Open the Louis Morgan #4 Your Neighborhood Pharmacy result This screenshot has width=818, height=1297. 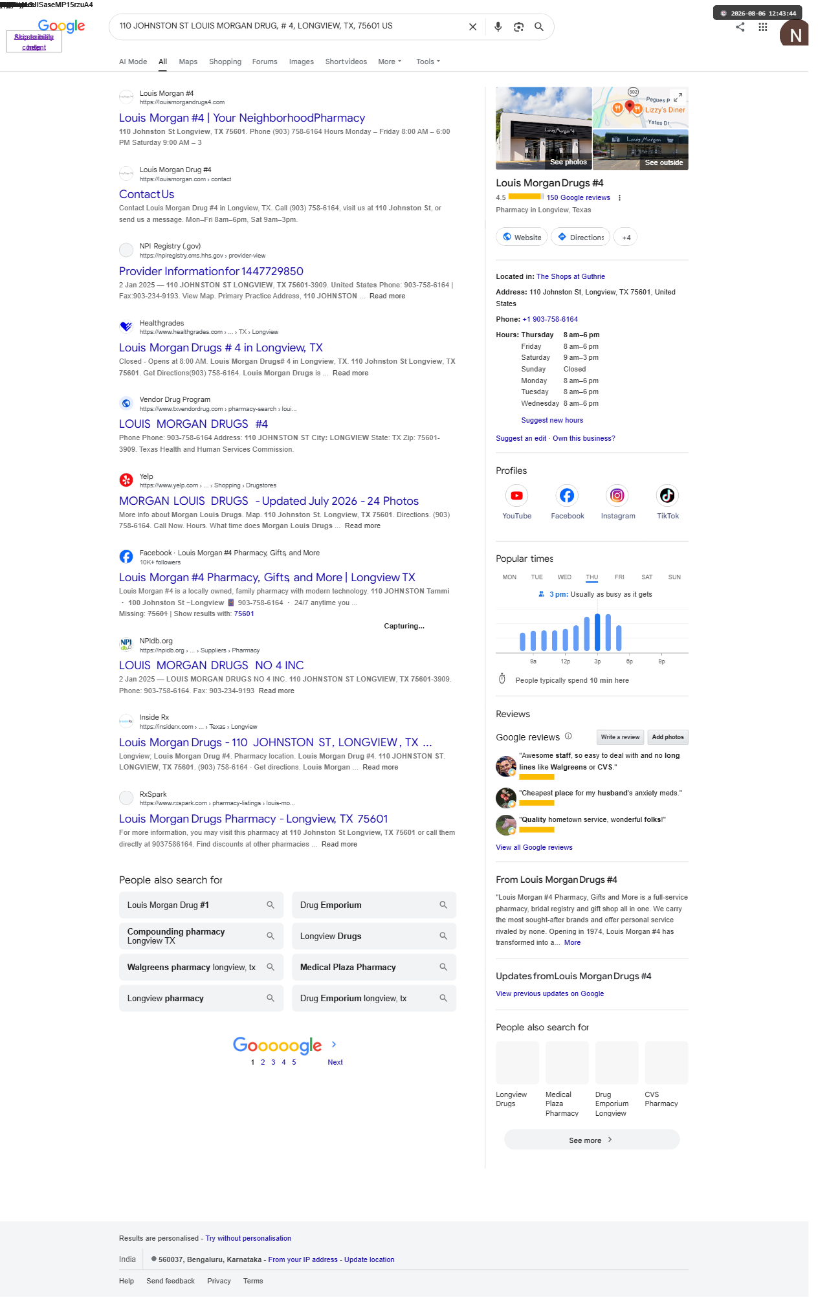coord(242,118)
